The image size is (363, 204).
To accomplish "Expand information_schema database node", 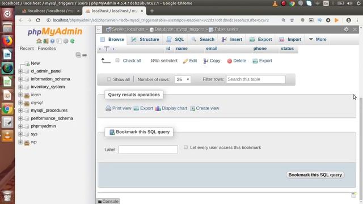I will [20, 79].
